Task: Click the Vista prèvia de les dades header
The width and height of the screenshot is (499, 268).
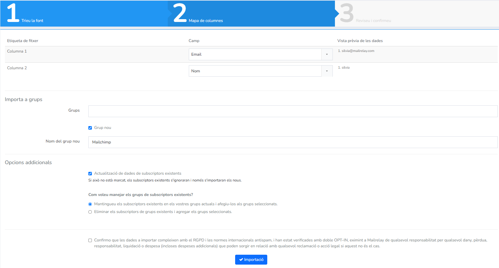Action: click(360, 41)
